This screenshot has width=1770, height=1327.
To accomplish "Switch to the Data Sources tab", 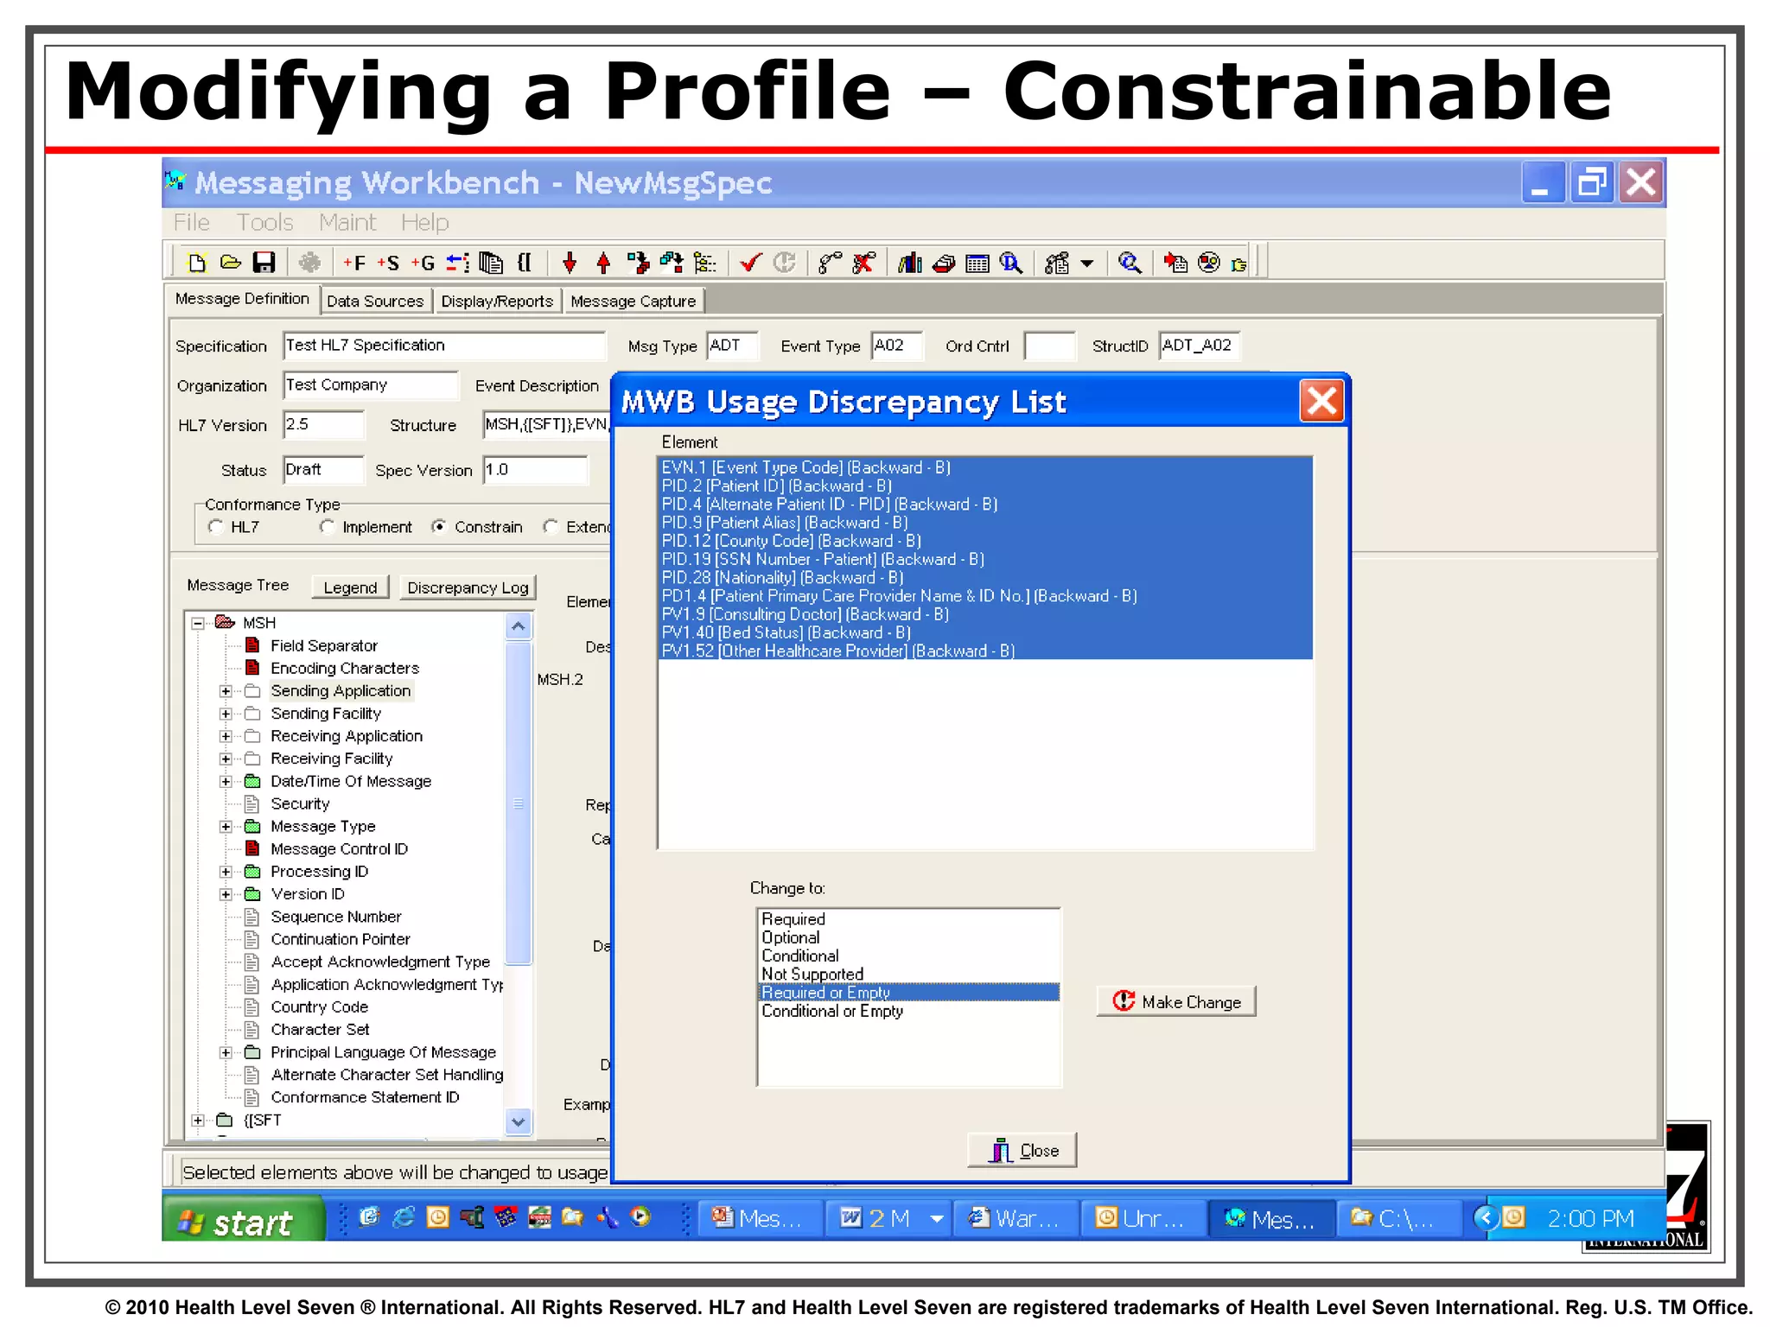I will pos(375,301).
